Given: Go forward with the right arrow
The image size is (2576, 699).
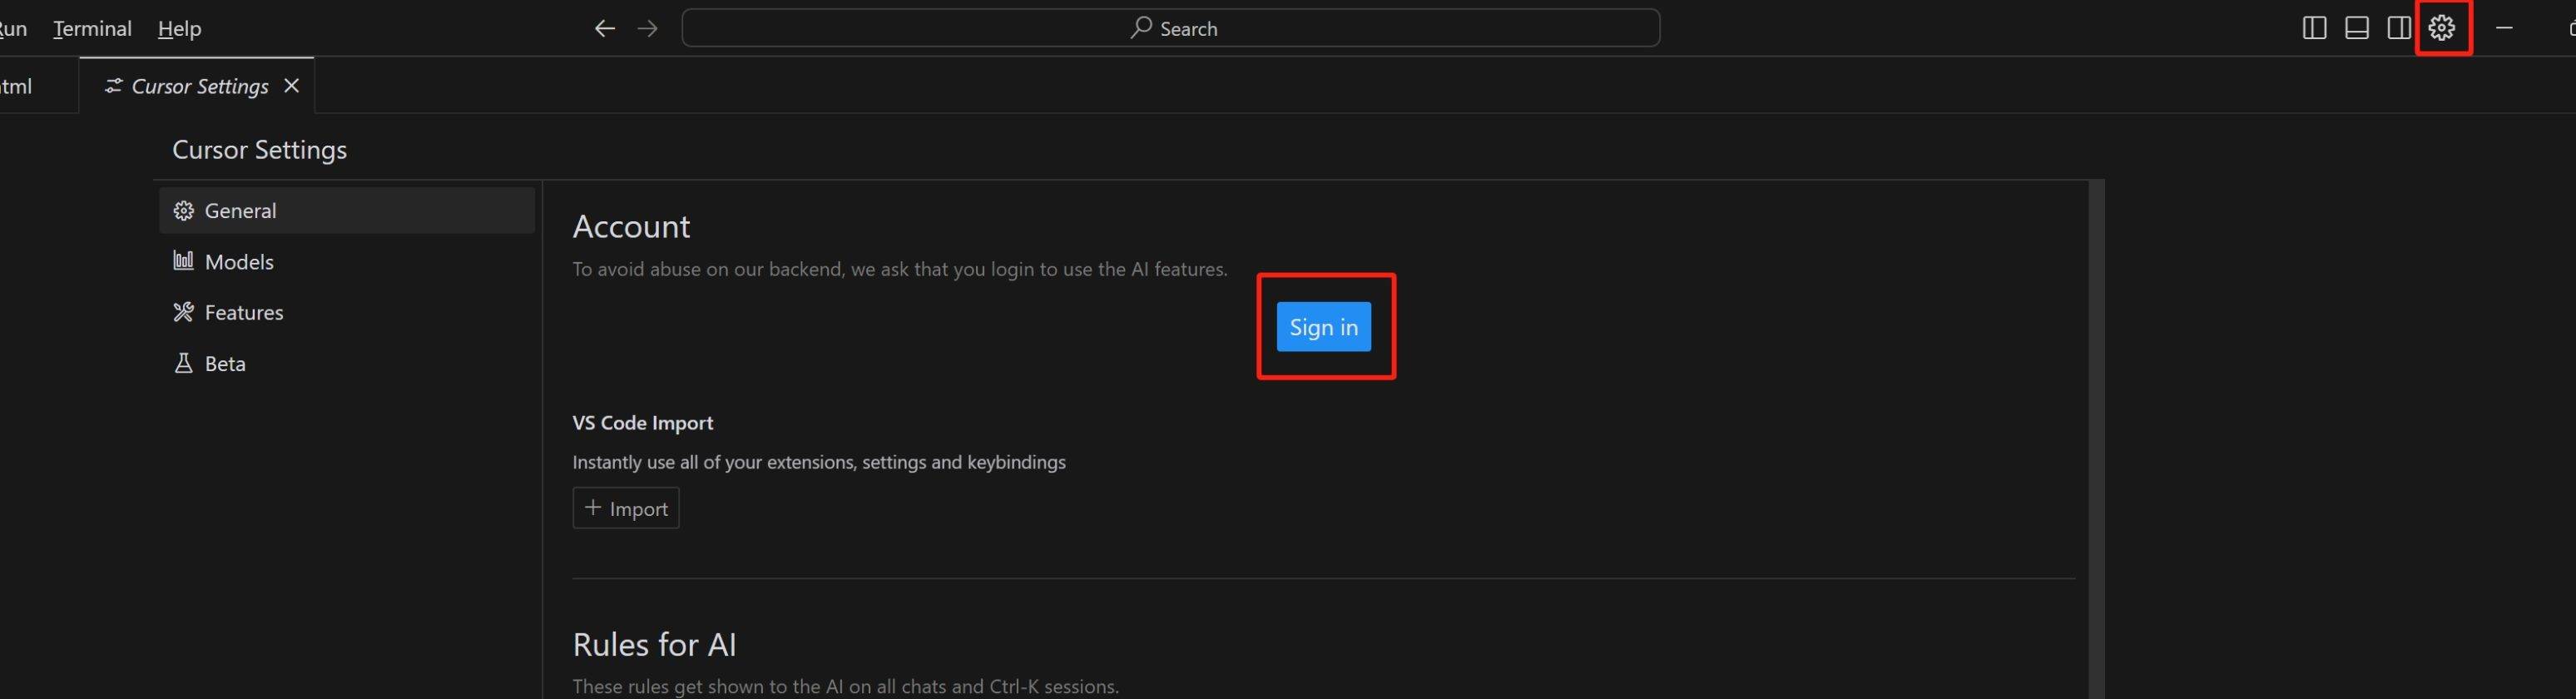Looking at the screenshot, I should pos(648,29).
